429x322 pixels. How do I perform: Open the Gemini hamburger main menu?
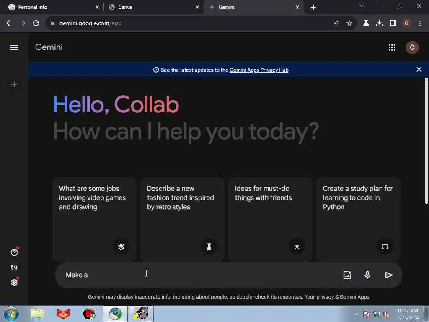[x=14, y=47]
